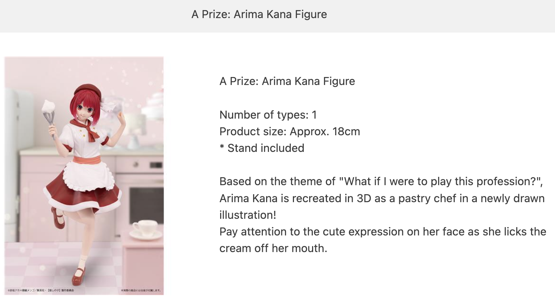The image size is (555, 298).
Task: Click the gray header title bar
Action: coord(277,16)
